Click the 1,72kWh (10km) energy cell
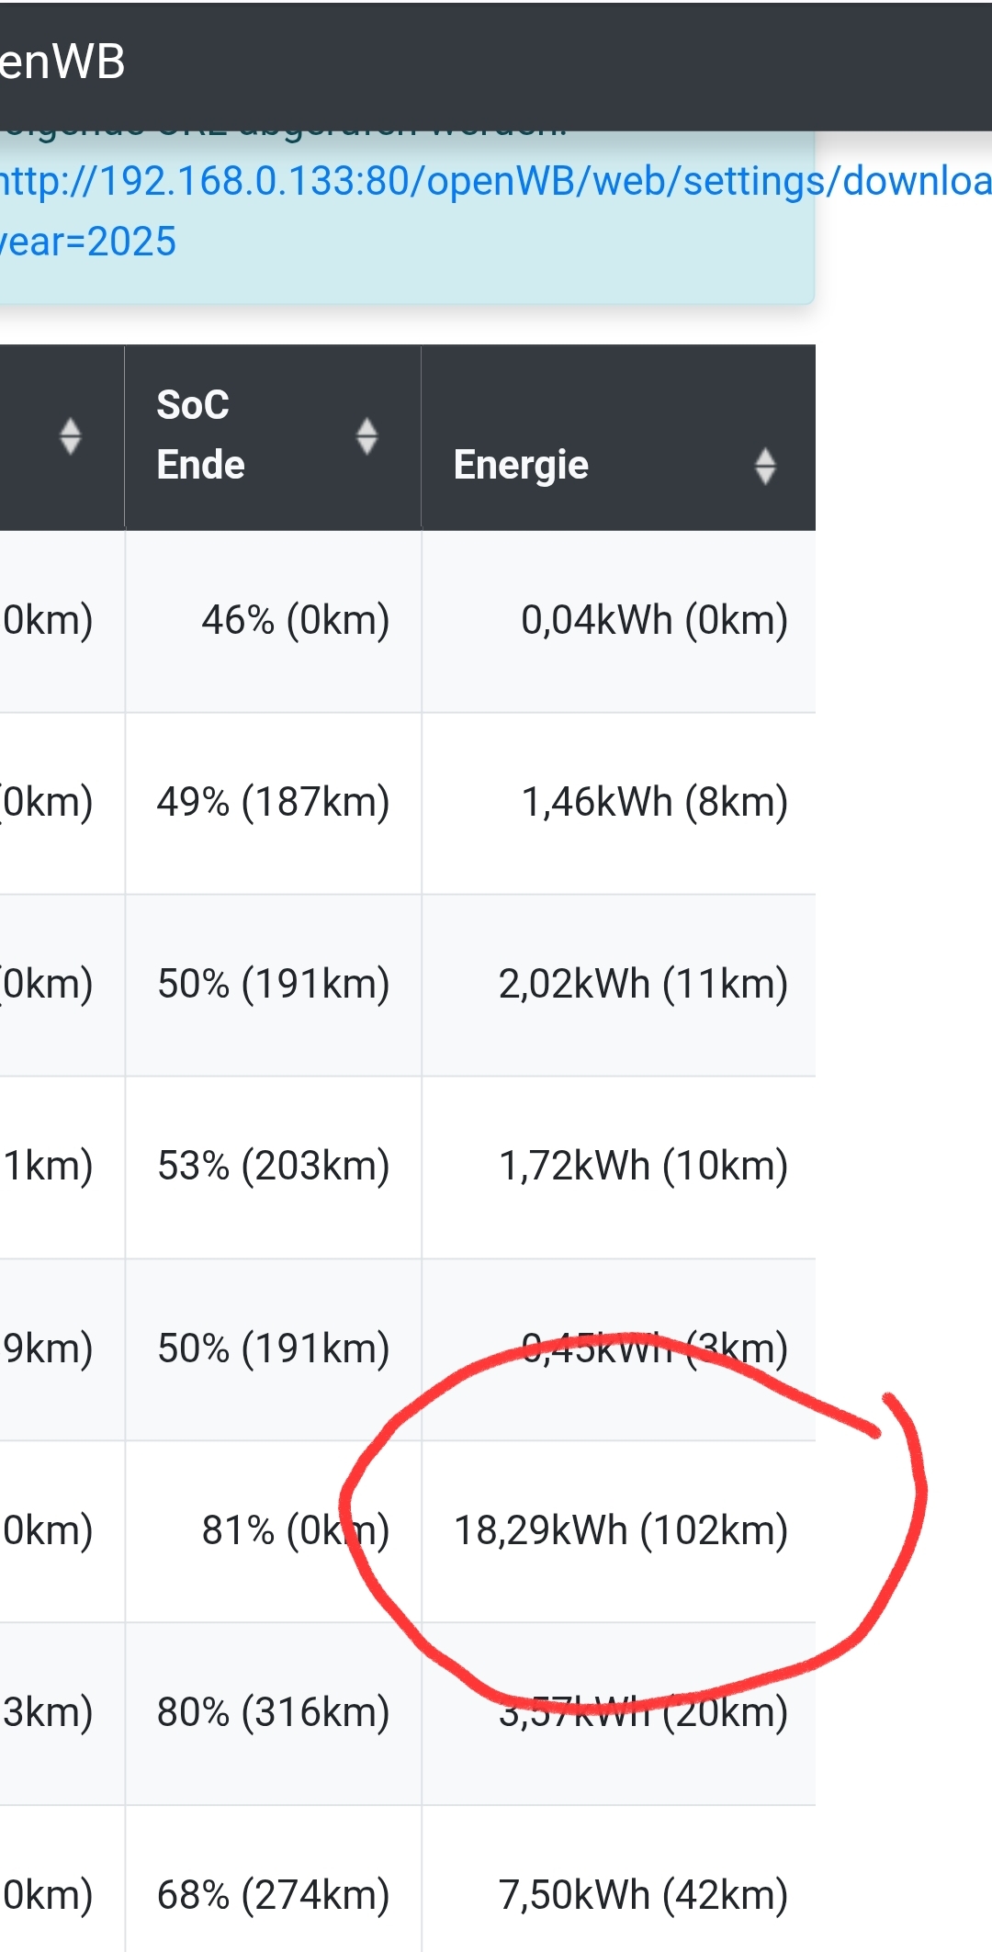 click(643, 1166)
